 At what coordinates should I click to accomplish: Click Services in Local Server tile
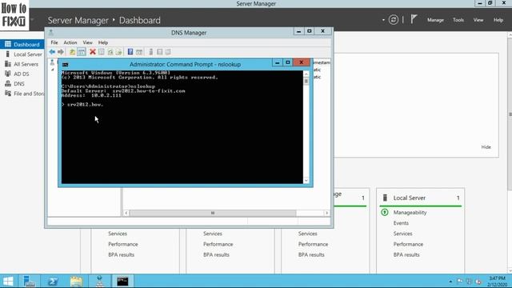pos(402,234)
